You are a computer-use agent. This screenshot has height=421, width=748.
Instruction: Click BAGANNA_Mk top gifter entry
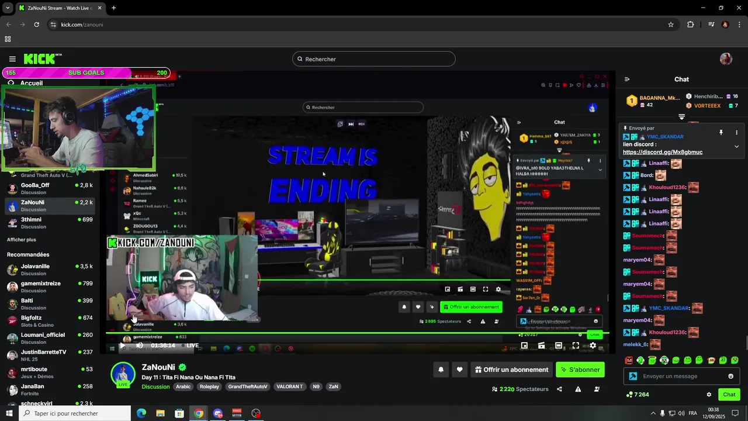(653, 101)
